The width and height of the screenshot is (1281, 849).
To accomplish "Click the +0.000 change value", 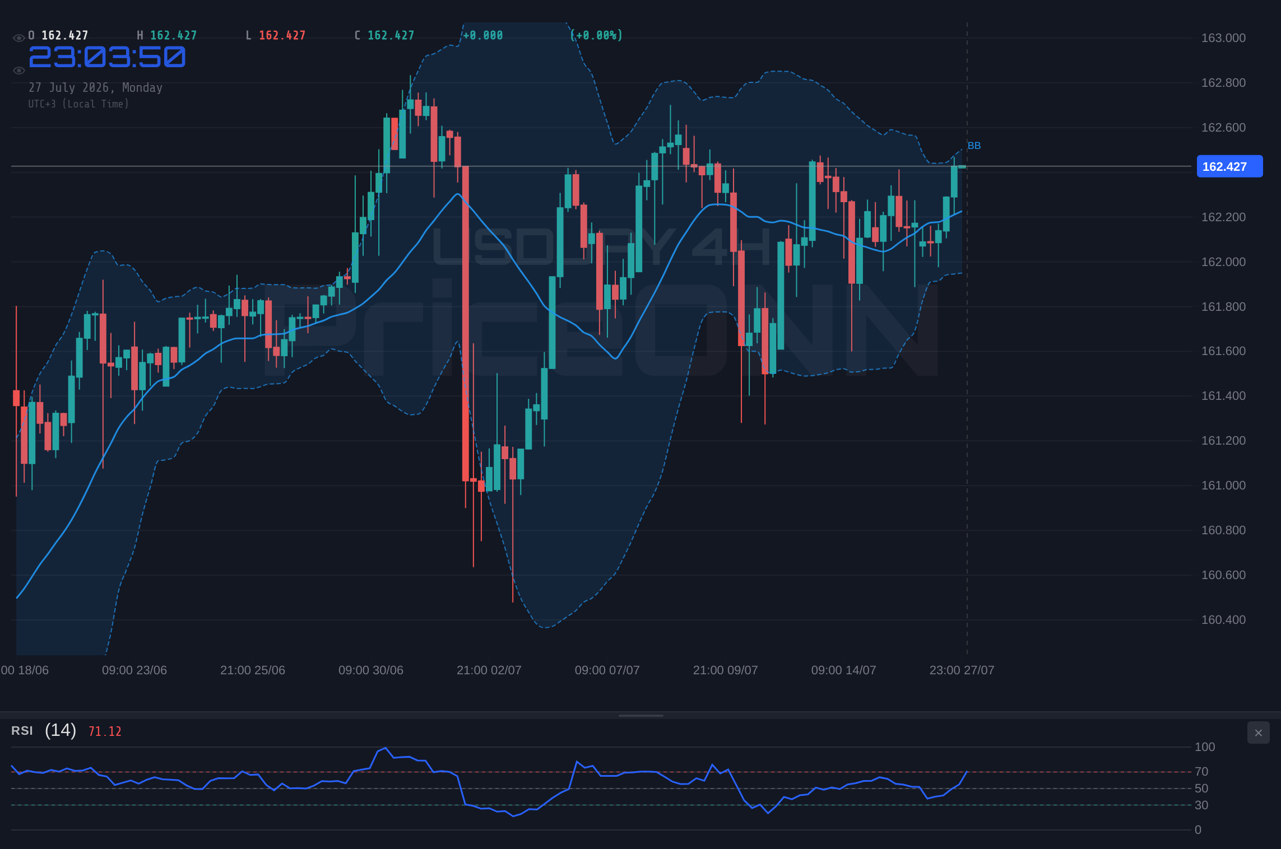I will (x=483, y=35).
